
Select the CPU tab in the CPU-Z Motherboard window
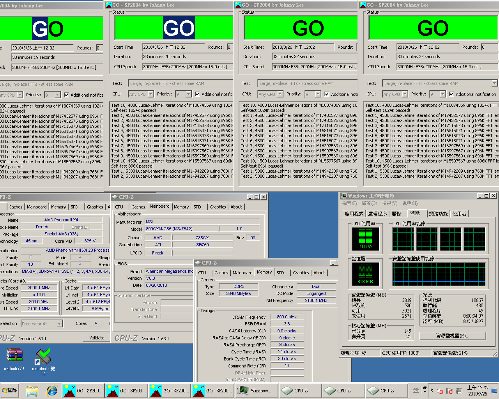point(119,207)
